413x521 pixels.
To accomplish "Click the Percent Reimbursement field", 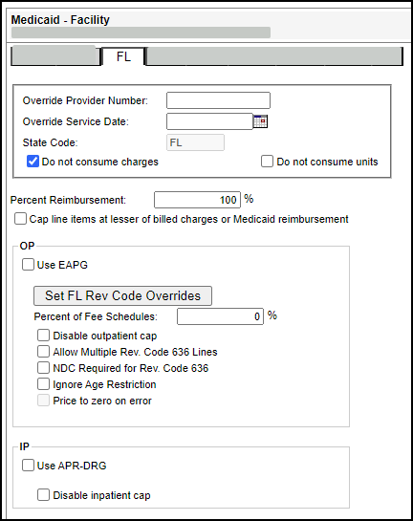I will [197, 200].
